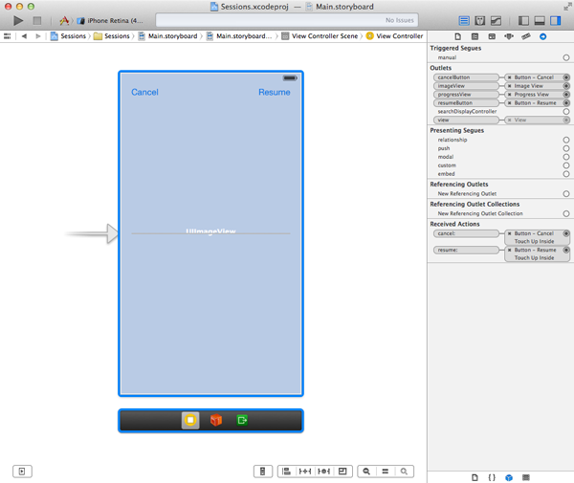Screen dimensions: 574x483
Task: Open Sessions project in the jump bar
Action: (68, 36)
